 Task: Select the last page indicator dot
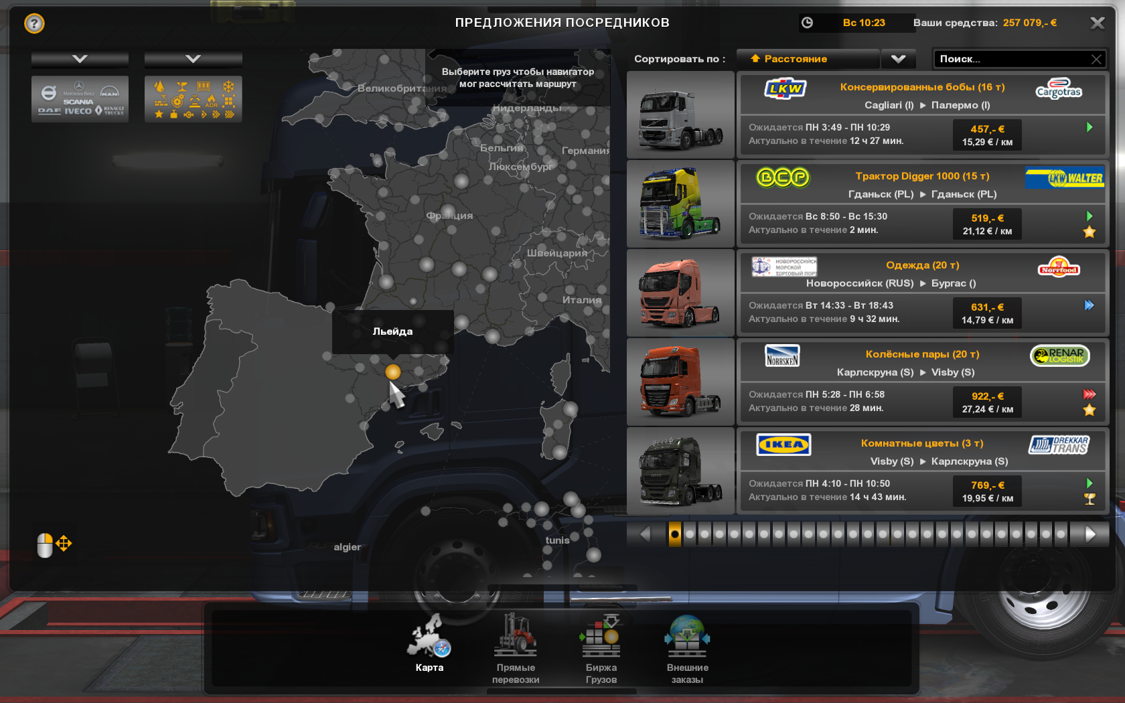click(x=1060, y=534)
